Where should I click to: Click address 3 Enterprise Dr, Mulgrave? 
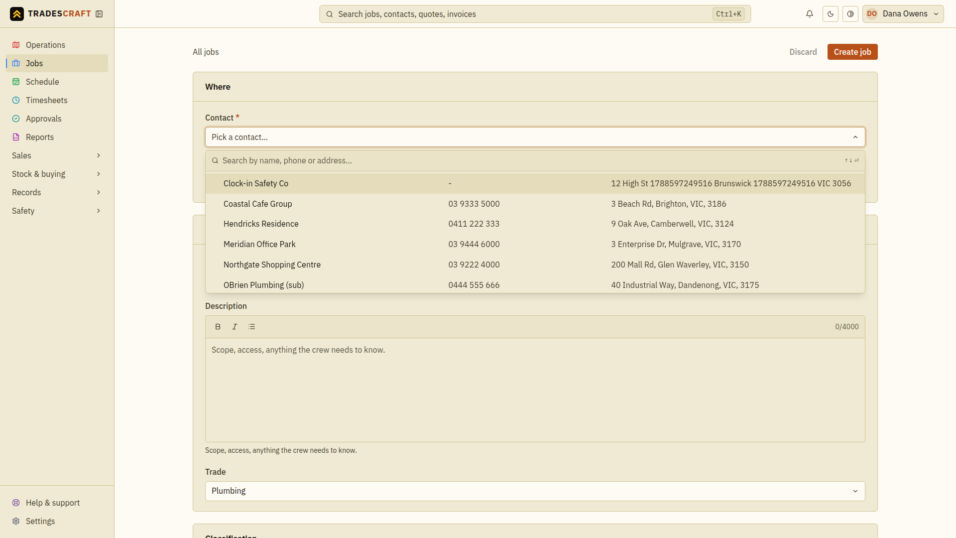(x=676, y=244)
